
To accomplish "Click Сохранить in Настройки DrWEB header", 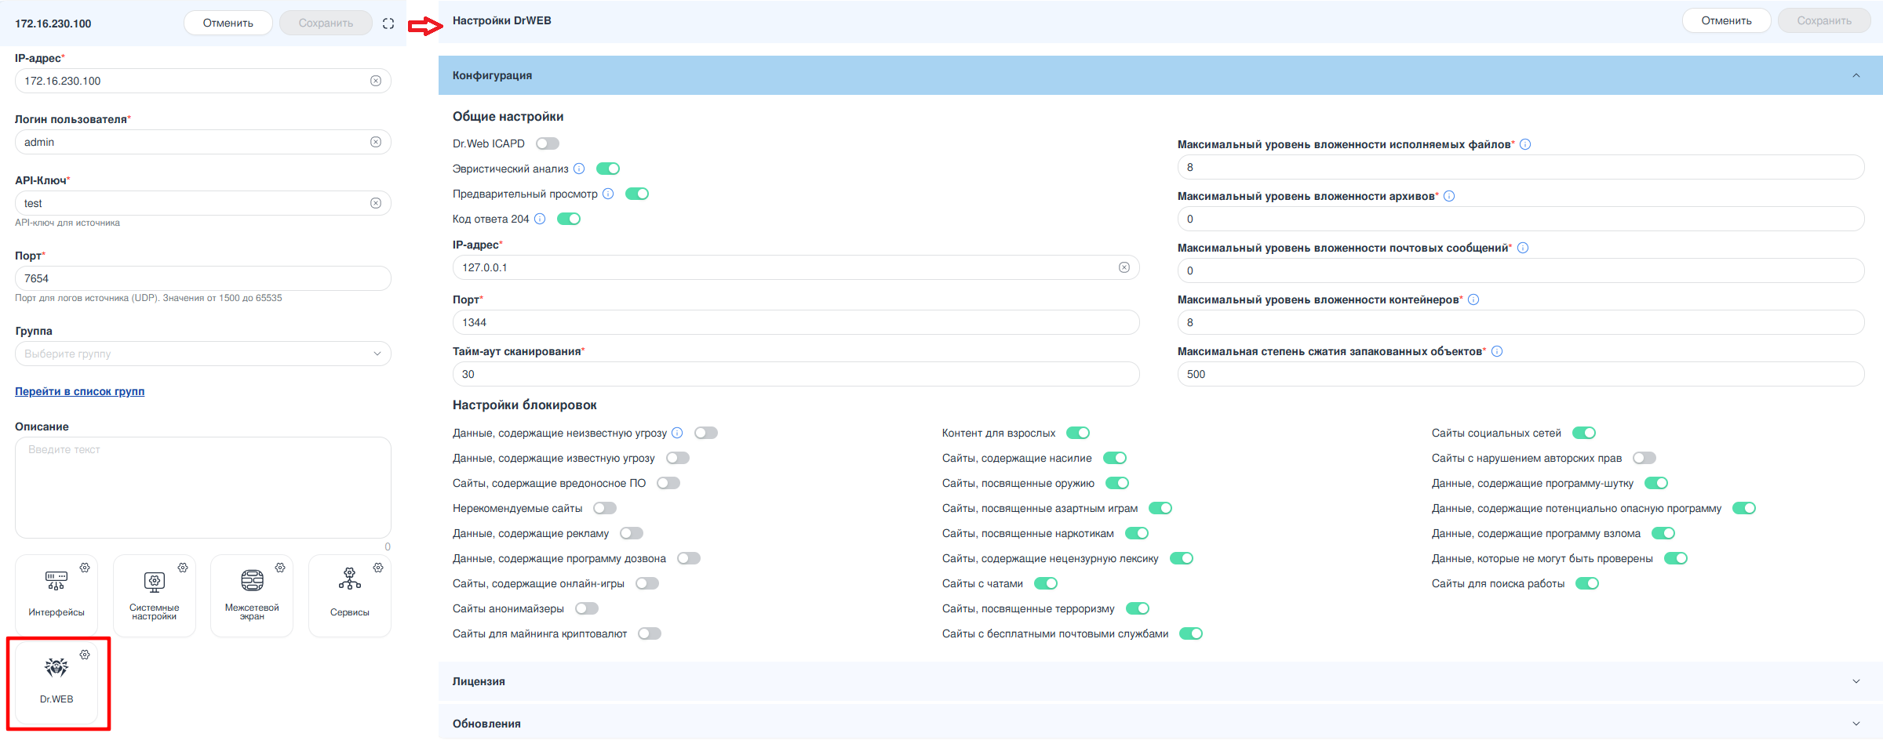I will 1824,20.
